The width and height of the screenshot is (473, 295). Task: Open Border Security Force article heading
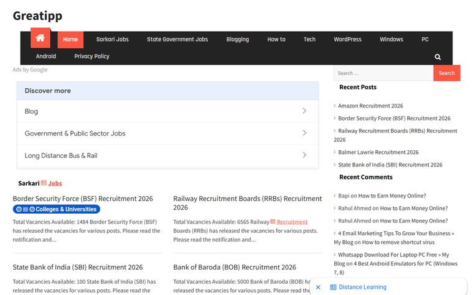pyautogui.click(x=83, y=199)
